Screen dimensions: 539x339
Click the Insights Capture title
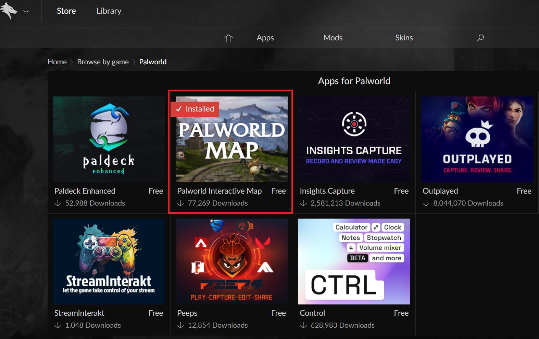click(327, 191)
